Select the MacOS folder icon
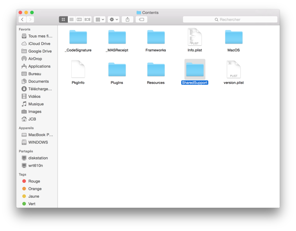This screenshot has width=296, height=231. (x=234, y=37)
